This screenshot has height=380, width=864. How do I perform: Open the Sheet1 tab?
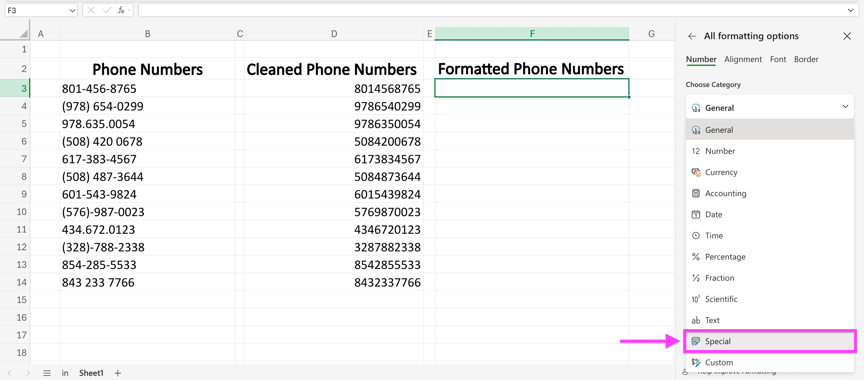click(91, 373)
